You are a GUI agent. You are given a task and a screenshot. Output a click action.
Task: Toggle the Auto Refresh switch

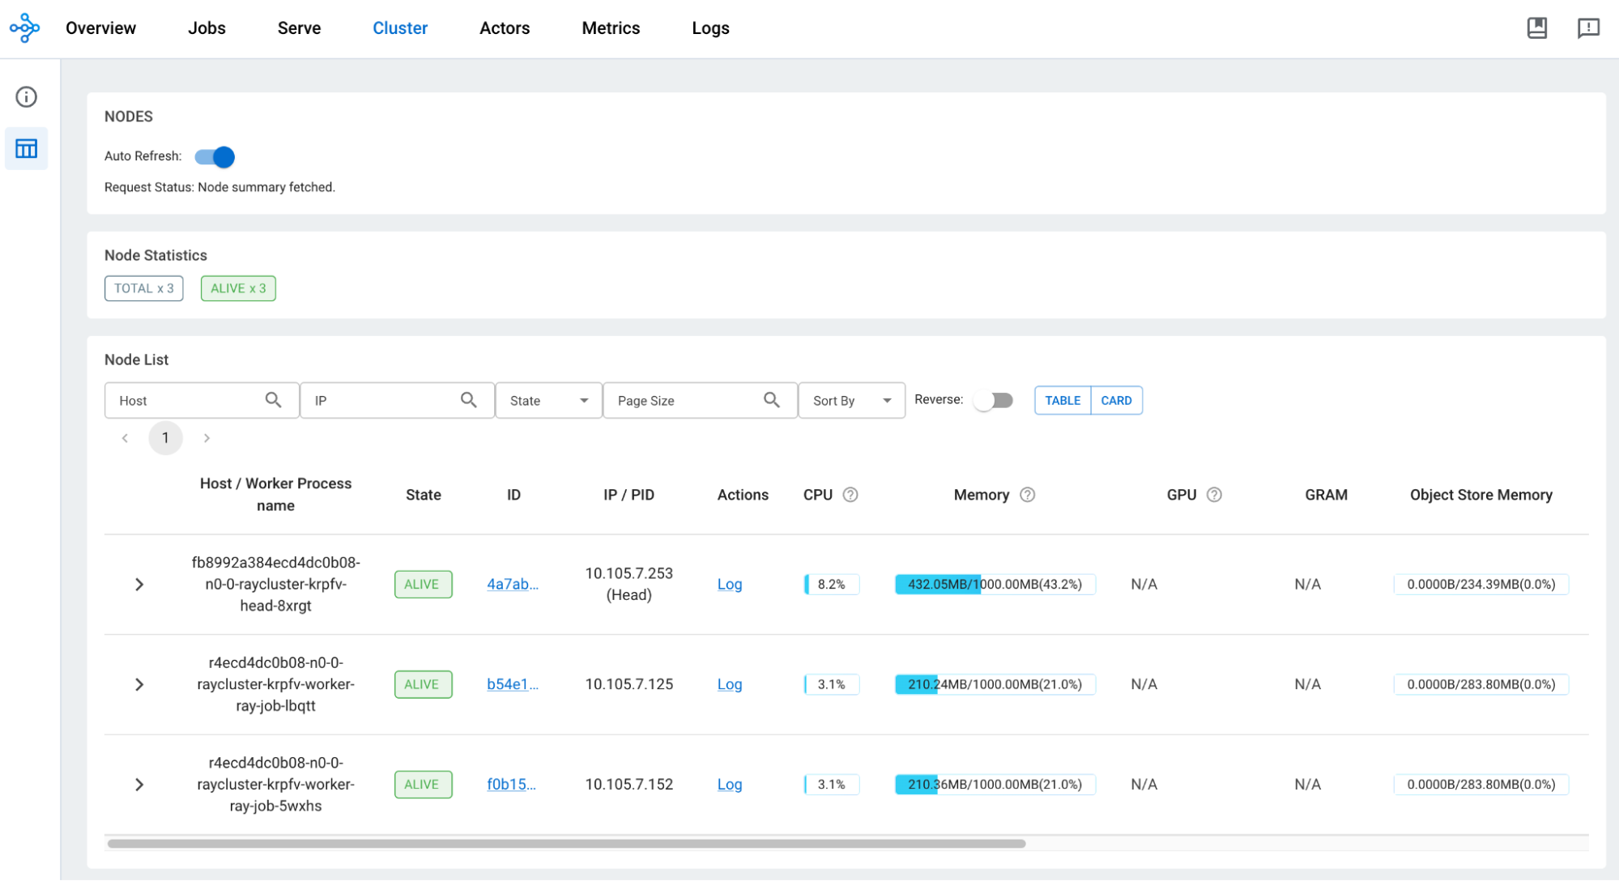click(215, 157)
